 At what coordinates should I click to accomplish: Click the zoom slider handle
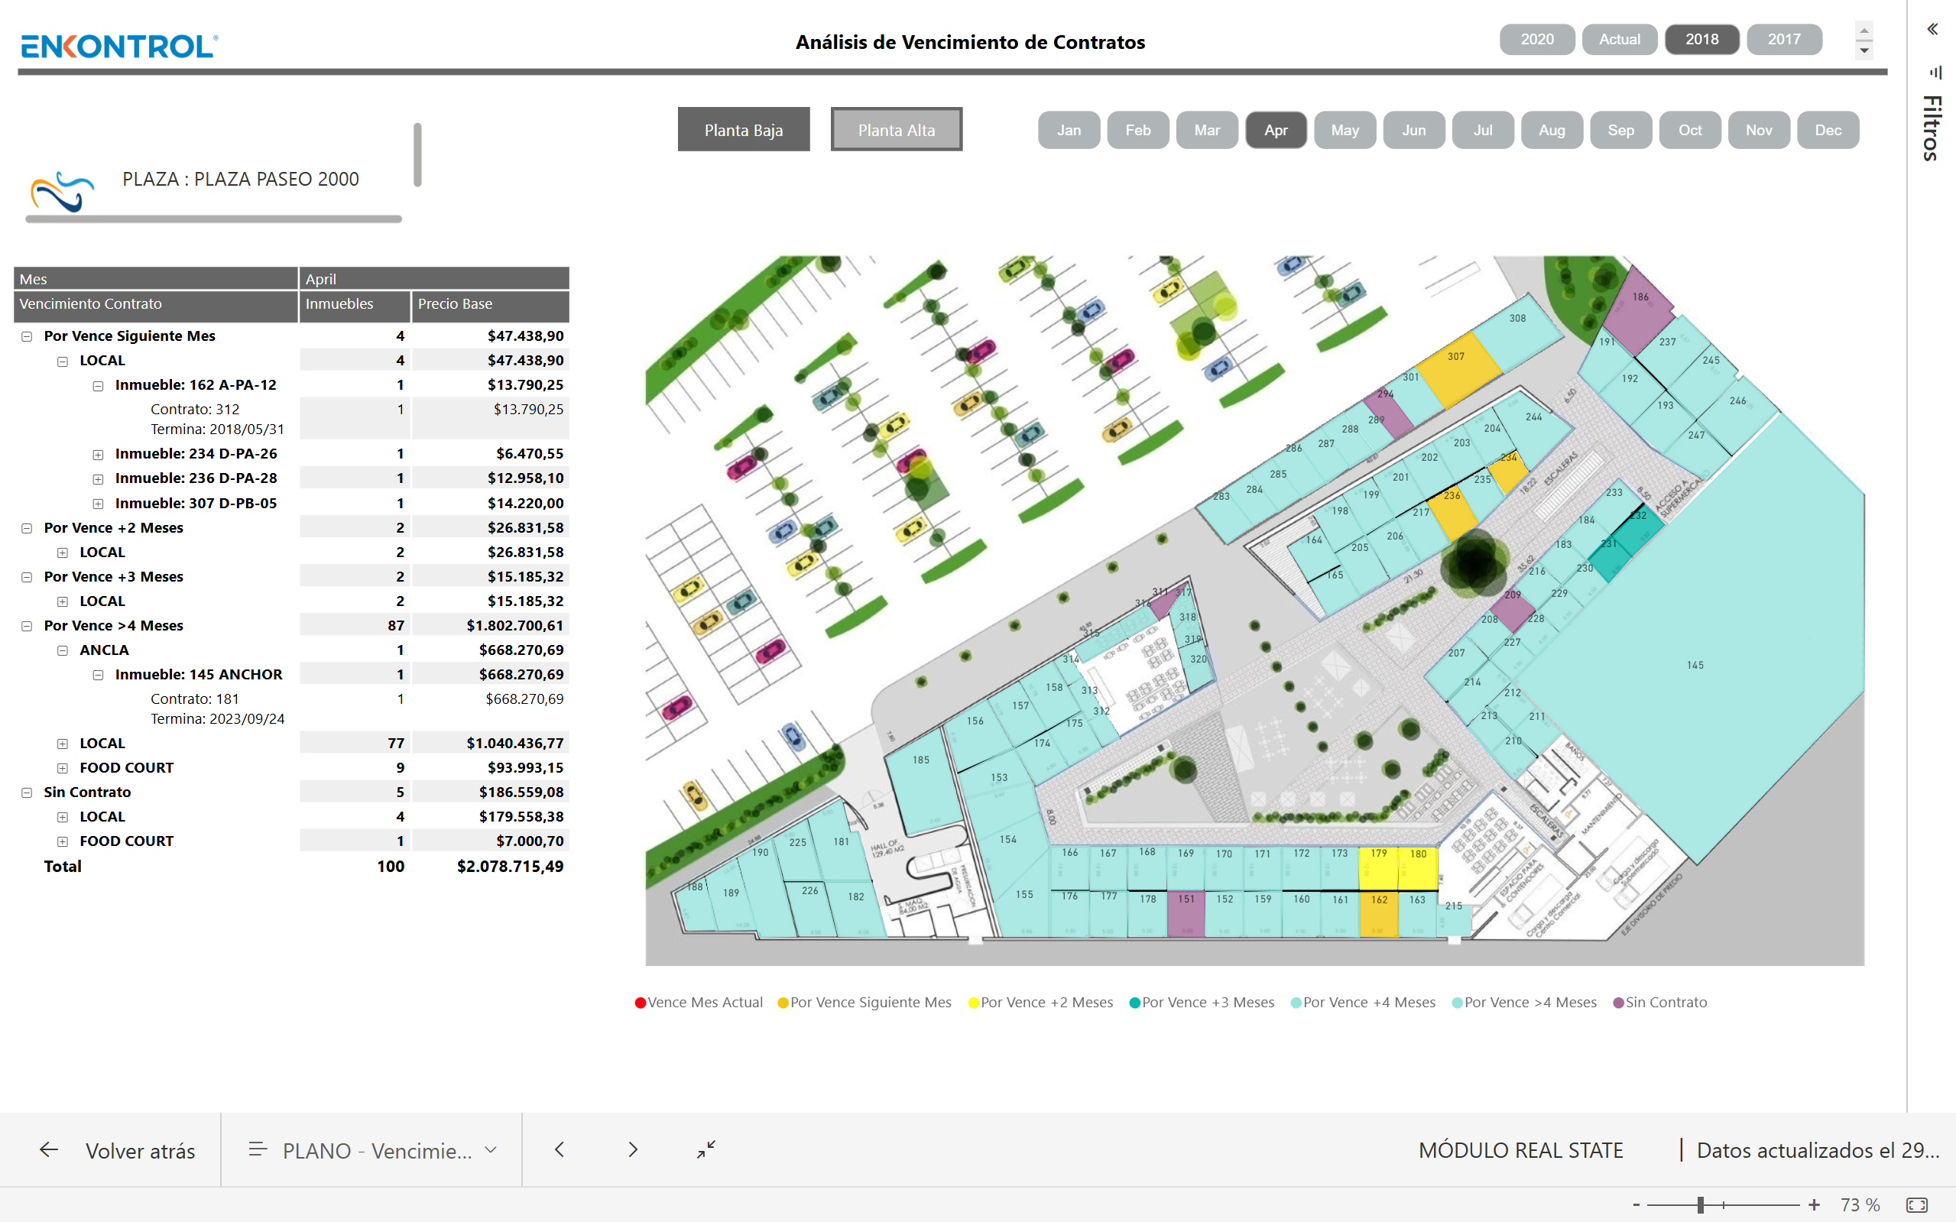click(x=1701, y=1205)
